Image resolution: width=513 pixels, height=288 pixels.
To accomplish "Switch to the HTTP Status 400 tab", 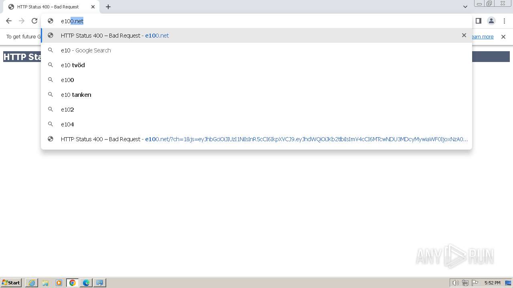I will (50, 7).
